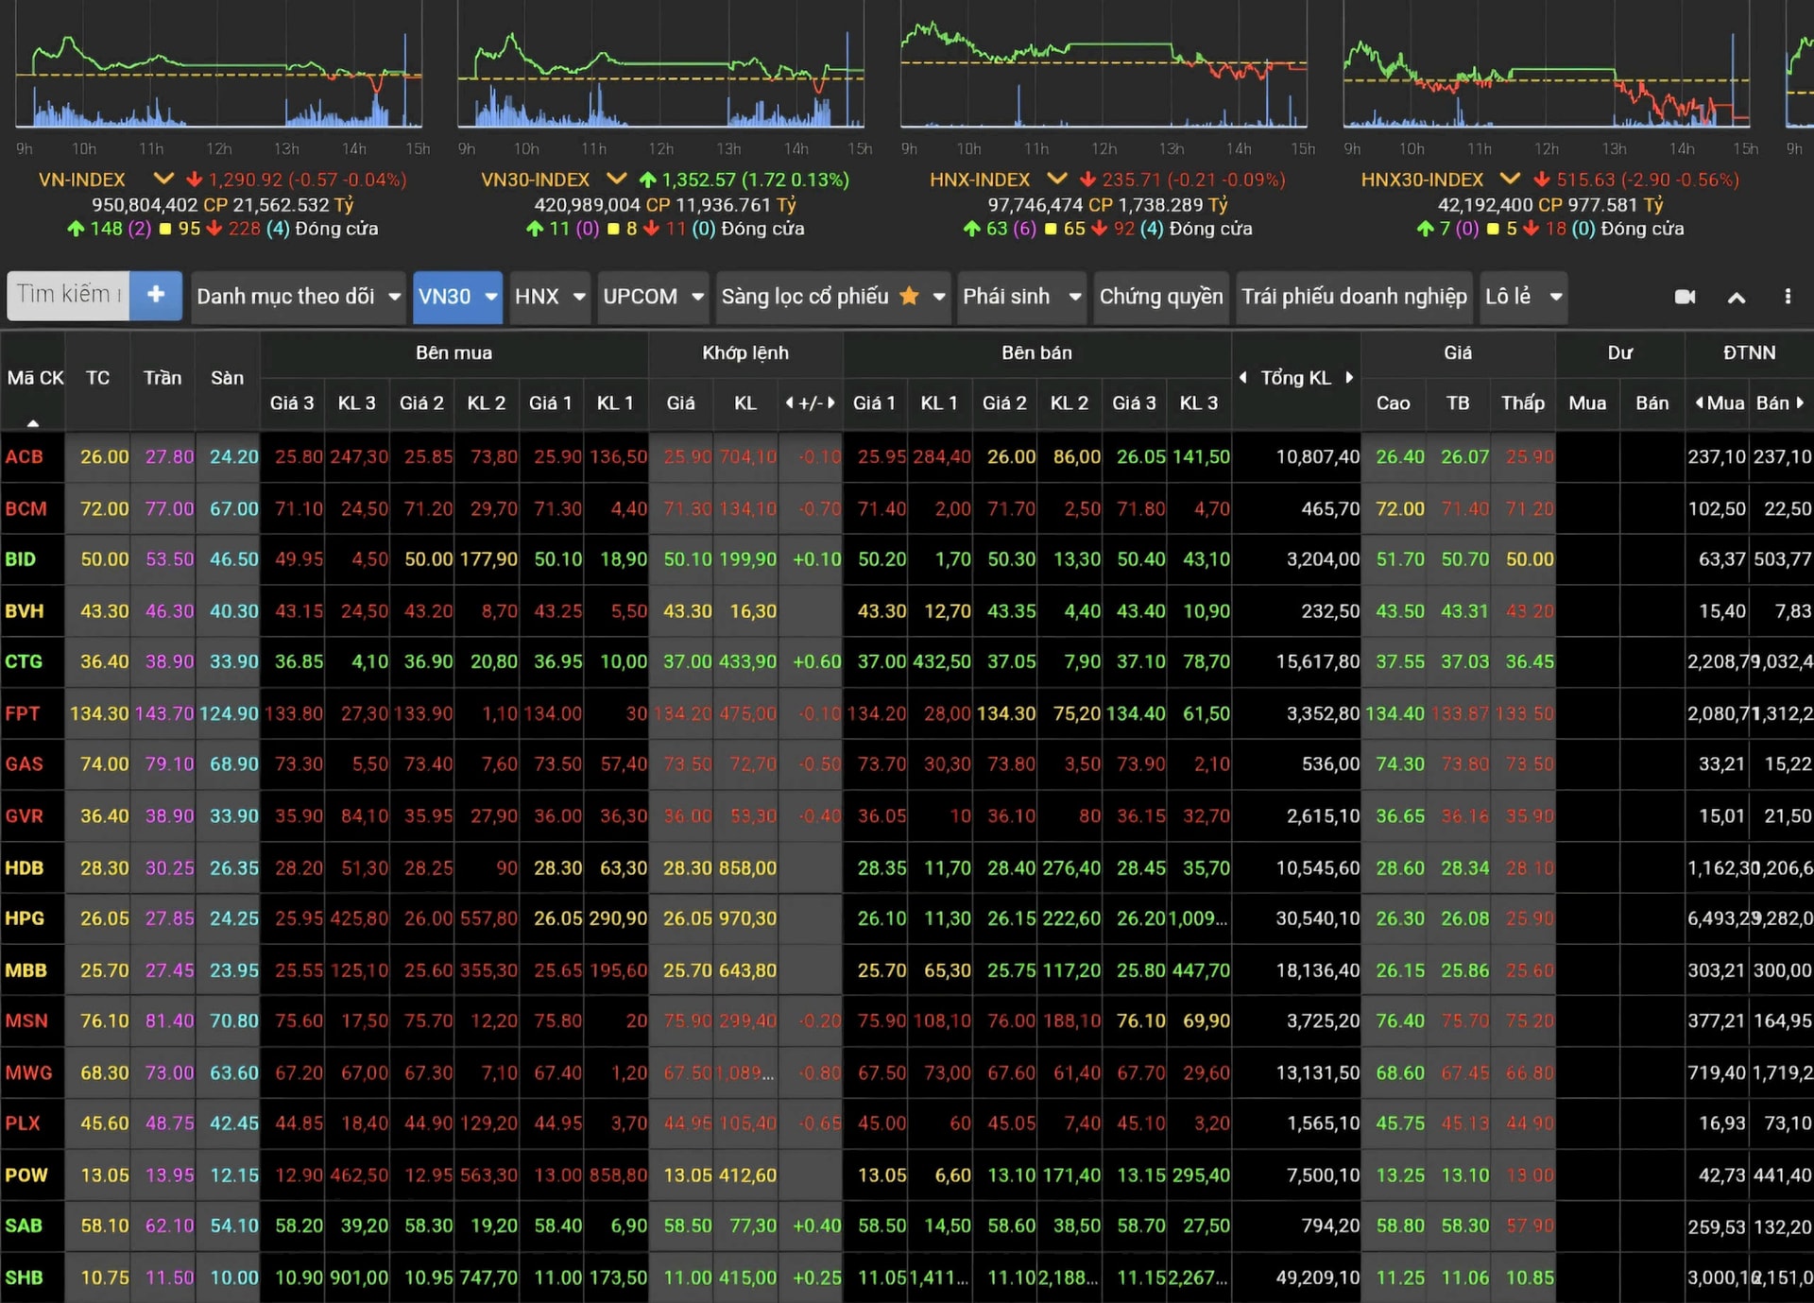The image size is (1814, 1303).
Task: Click left arrow before +/- column
Action: click(789, 403)
